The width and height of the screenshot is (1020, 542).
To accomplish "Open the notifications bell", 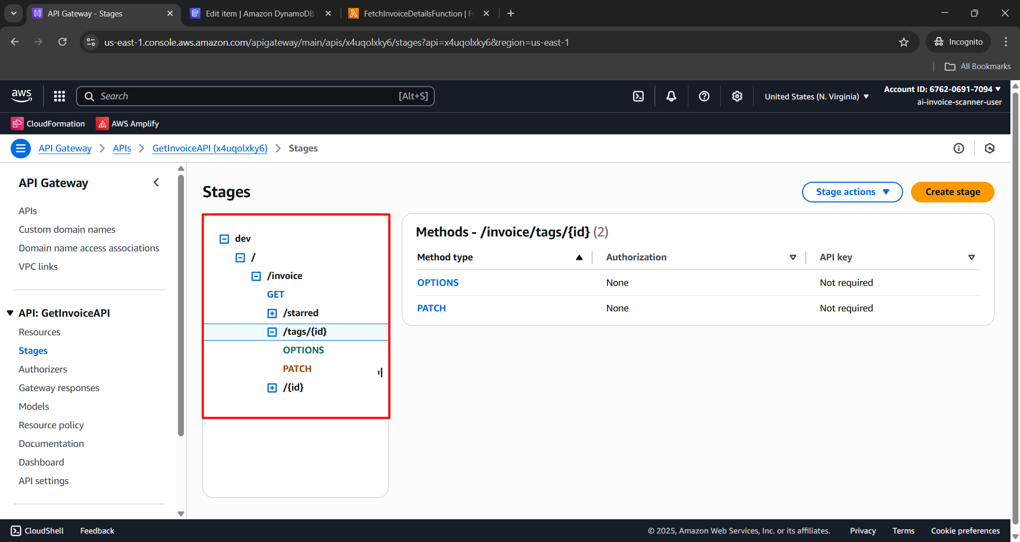I will [x=671, y=96].
